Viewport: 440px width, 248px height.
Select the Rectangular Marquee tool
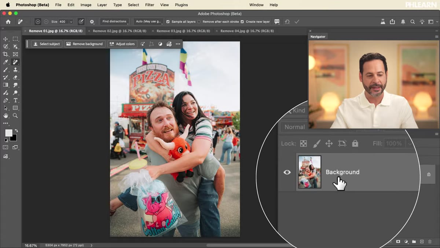15,39
